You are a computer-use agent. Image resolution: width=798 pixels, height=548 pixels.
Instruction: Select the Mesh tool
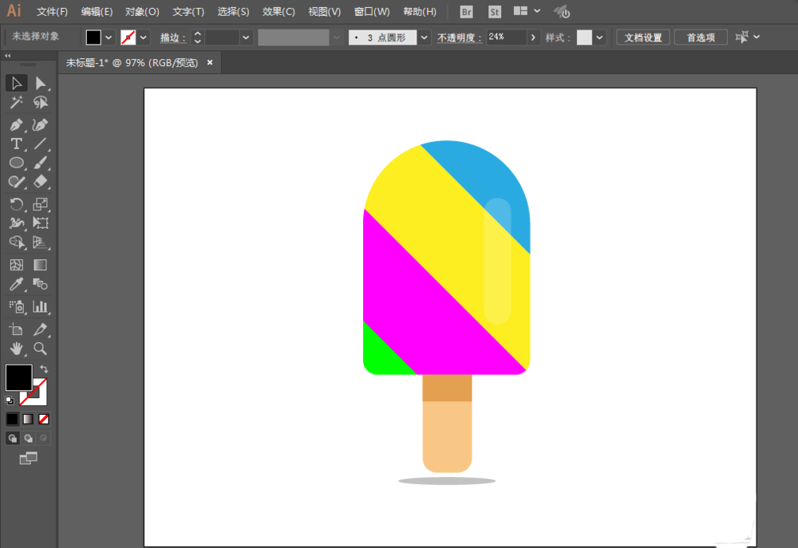point(16,265)
